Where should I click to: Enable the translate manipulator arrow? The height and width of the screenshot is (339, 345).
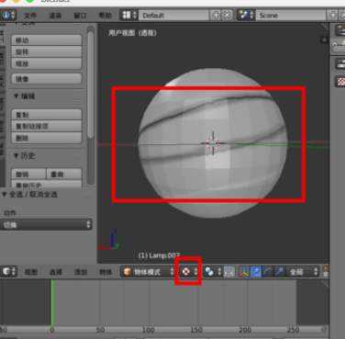pyautogui.click(x=256, y=271)
